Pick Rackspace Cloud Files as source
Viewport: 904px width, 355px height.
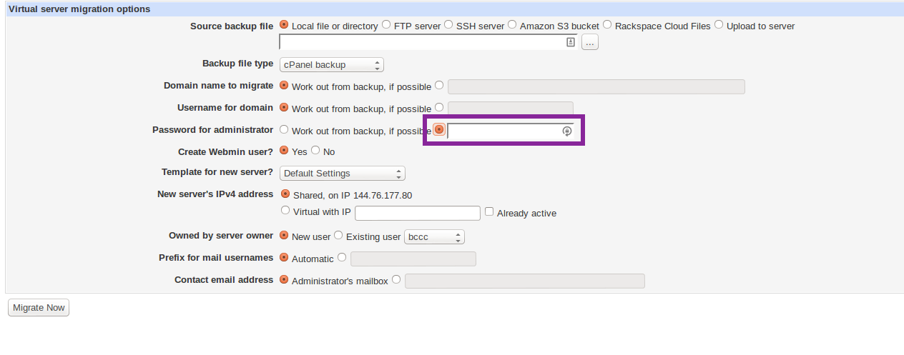(607, 25)
